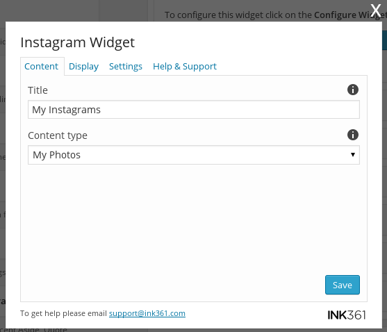Focus the Title field containing My Instagrams
387x332 pixels.
coord(193,110)
